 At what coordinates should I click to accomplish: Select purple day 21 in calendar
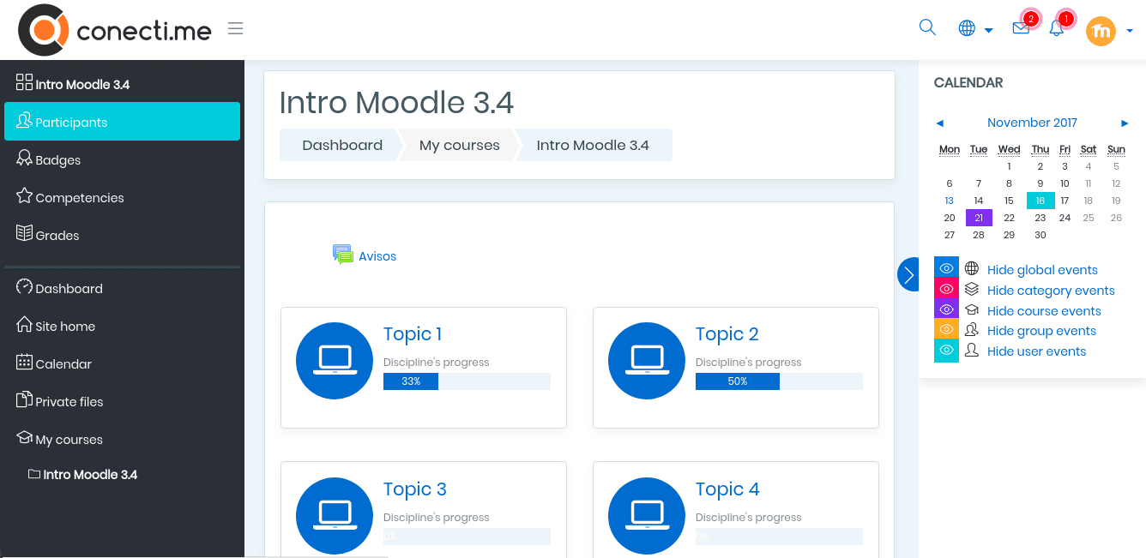[979, 218]
